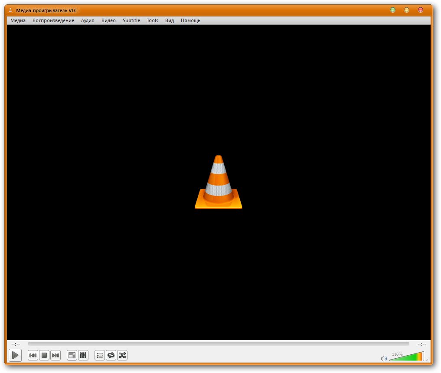Viewport: 441px width, 373px height.
Task: Open the Воспроизведение menu
Action: point(53,20)
